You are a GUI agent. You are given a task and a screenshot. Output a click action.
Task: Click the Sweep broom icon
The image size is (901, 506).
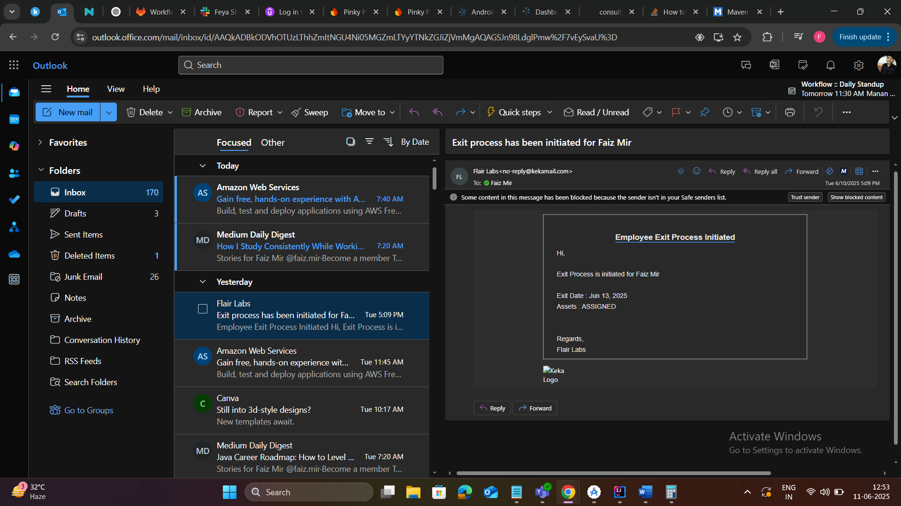[x=296, y=112]
